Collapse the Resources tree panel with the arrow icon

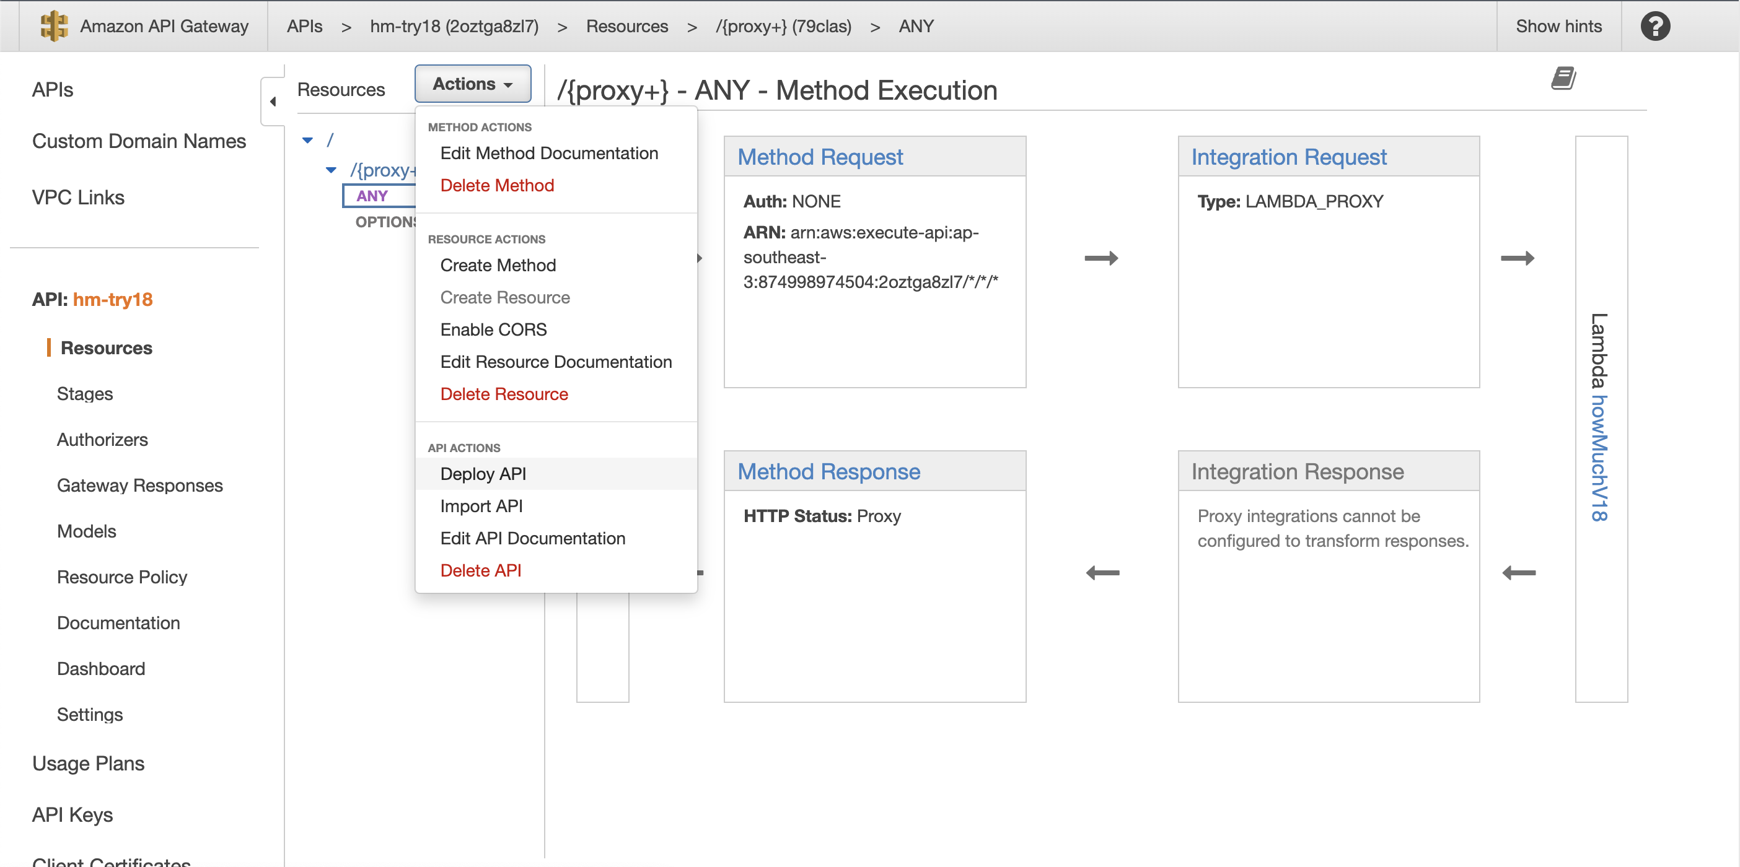point(273,102)
